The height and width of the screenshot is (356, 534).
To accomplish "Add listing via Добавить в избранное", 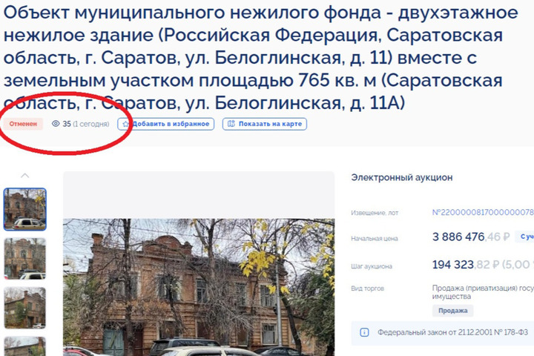I will point(166,124).
